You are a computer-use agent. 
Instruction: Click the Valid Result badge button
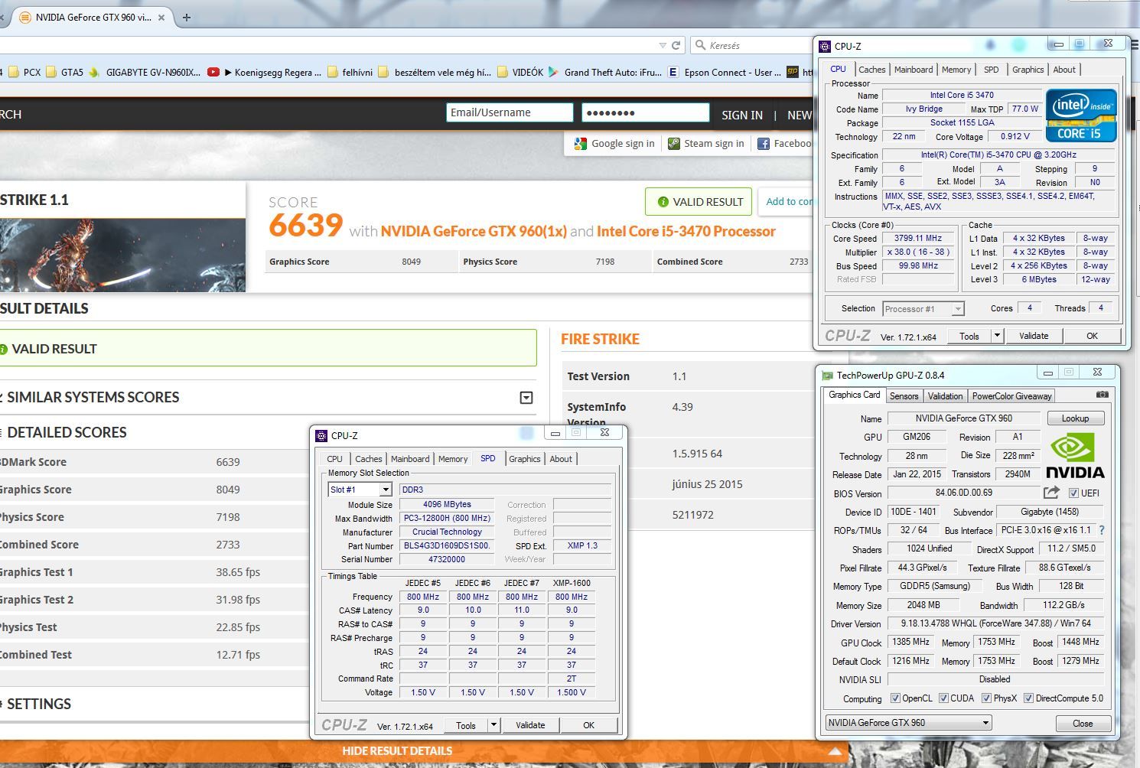tap(699, 202)
